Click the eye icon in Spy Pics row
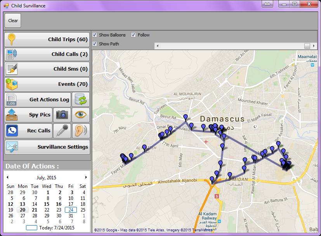The image size is (321, 236). coord(81,115)
